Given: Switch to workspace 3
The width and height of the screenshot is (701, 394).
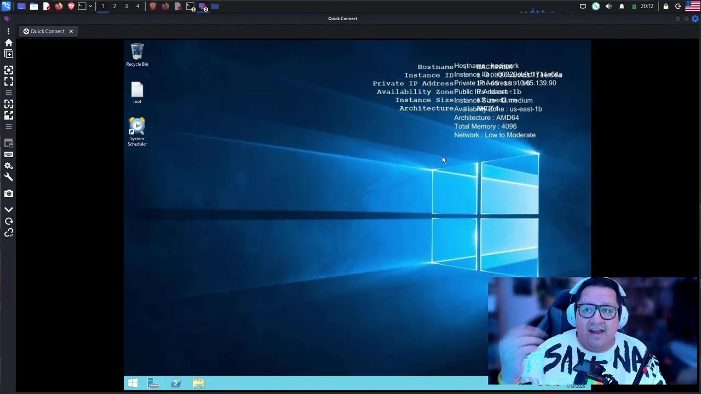Looking at the screenshot, I should tap(126, 6).
